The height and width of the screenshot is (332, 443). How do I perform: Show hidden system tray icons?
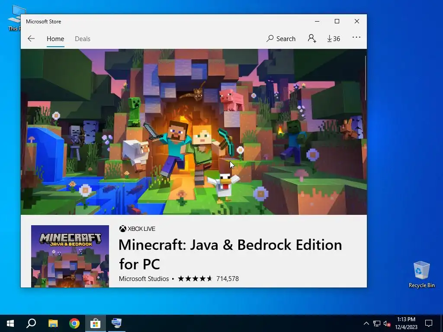(x=366, y=323)
